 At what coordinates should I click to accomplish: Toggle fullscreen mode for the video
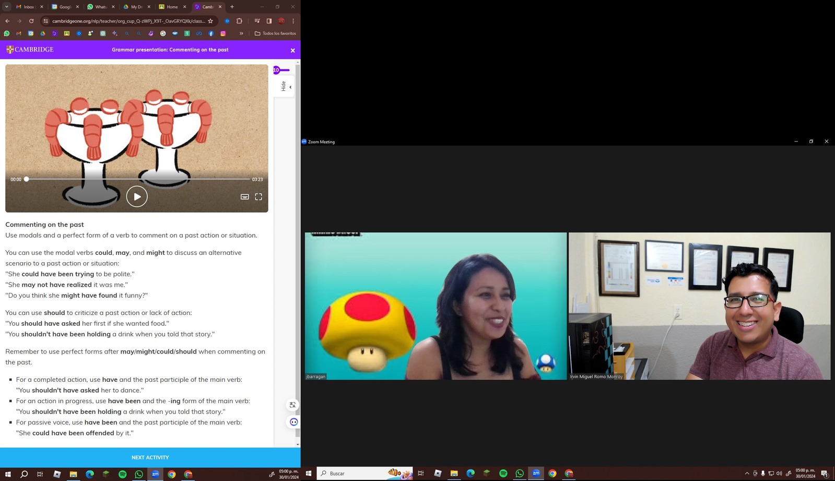tap(258, 197)
